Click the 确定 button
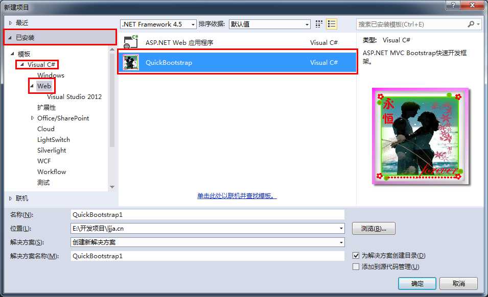The width and height of the screenshot is (488, 297). (417, 283)
